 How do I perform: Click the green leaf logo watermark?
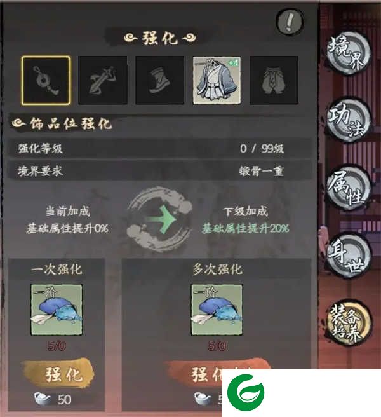pos(246,393)
